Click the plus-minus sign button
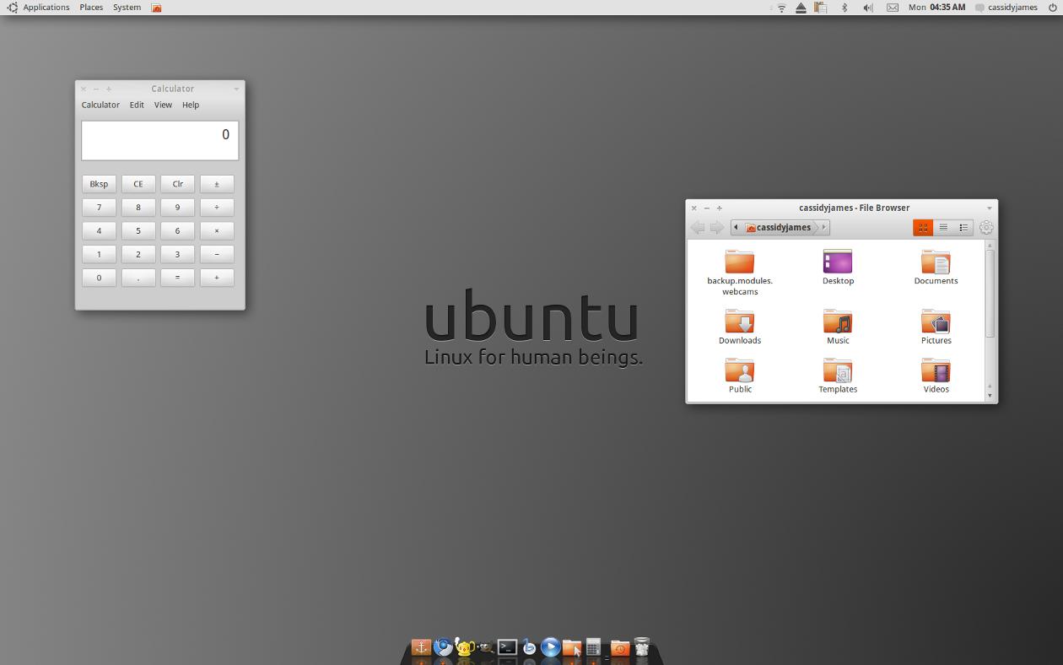The image size is (1063, 665). (217, 184)
